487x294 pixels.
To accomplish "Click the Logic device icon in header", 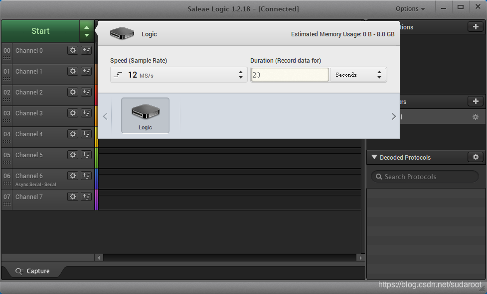I will coord(122,33).
